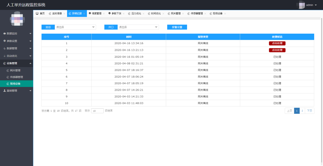Viewport: 323px width, 166px height.
Task: Collapse the 设备管理 sidebar menu
Action: (17, 63)
